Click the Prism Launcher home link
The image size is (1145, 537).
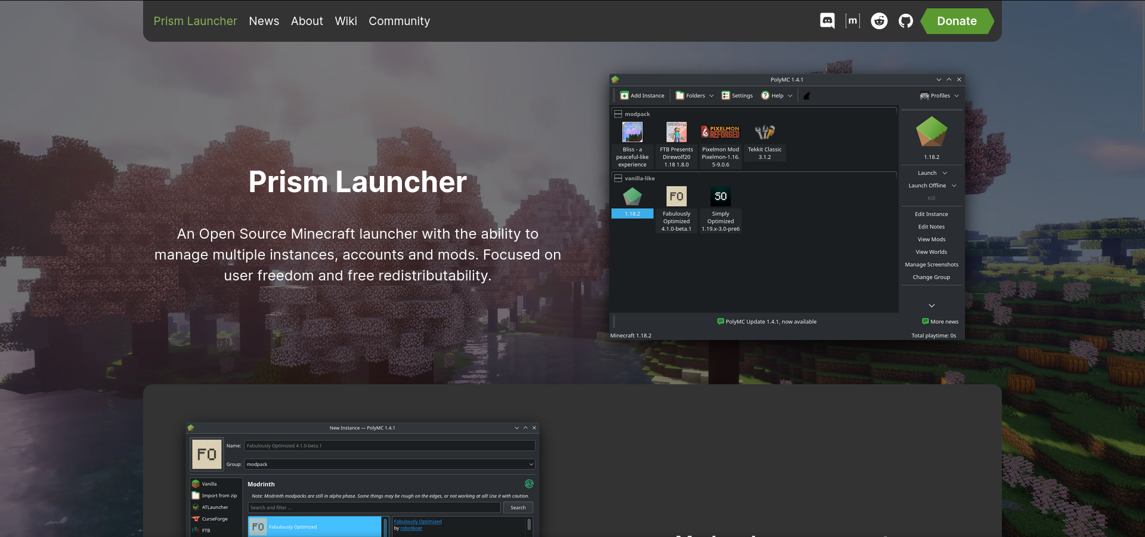(x=195, y=21)
